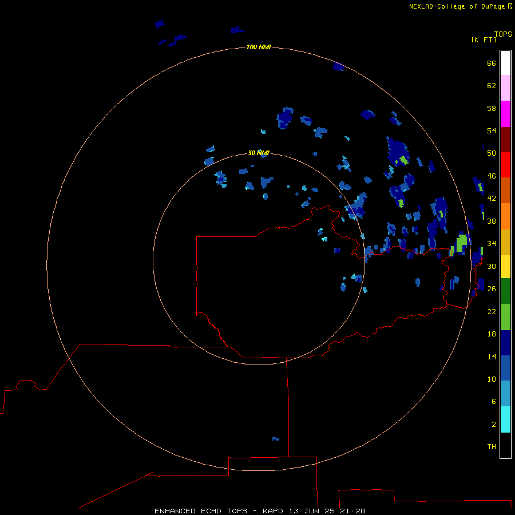Click the 14 legend value
Screen dimensions: 515x515
492,356
